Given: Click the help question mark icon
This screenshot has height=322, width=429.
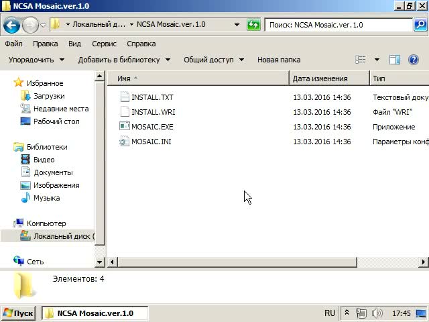Looking at the screenshot, I should [413, 60].
